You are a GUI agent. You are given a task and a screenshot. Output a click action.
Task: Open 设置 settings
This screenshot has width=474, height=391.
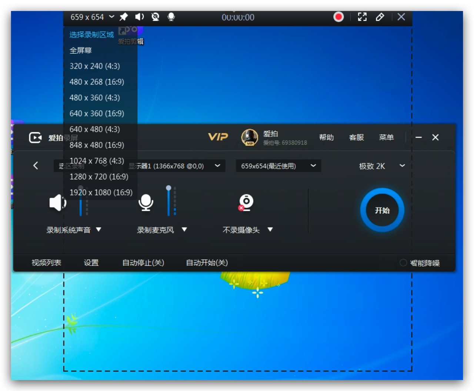click(91, 263)
